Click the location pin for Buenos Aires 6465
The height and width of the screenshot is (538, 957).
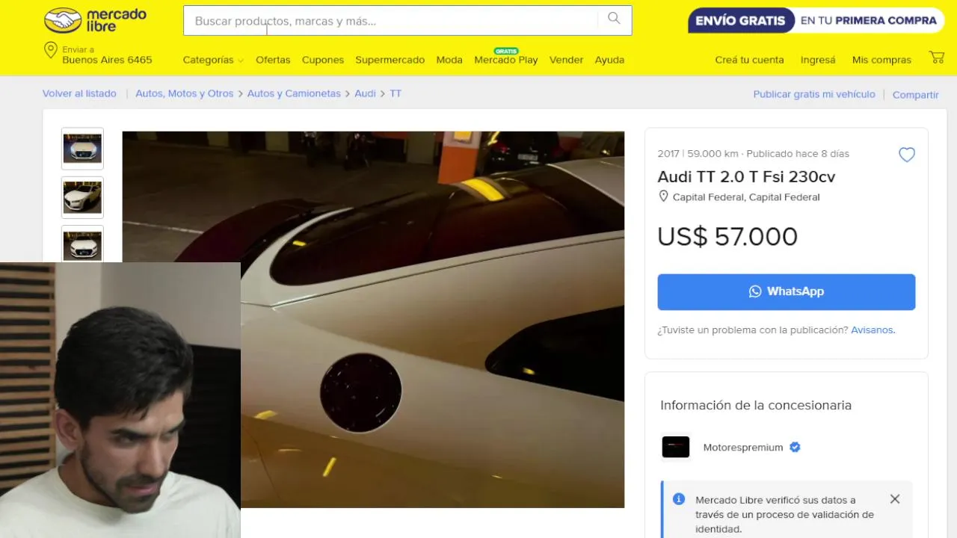[51, 51]
